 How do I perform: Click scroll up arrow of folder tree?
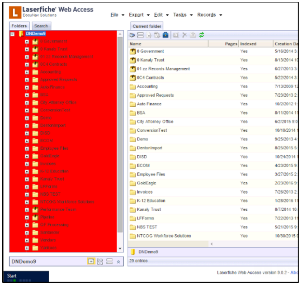point(120,34)
